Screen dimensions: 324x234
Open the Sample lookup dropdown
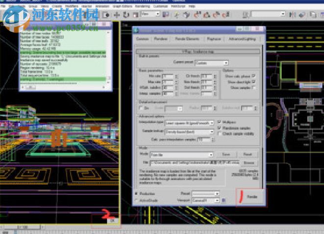pos(189,131)
